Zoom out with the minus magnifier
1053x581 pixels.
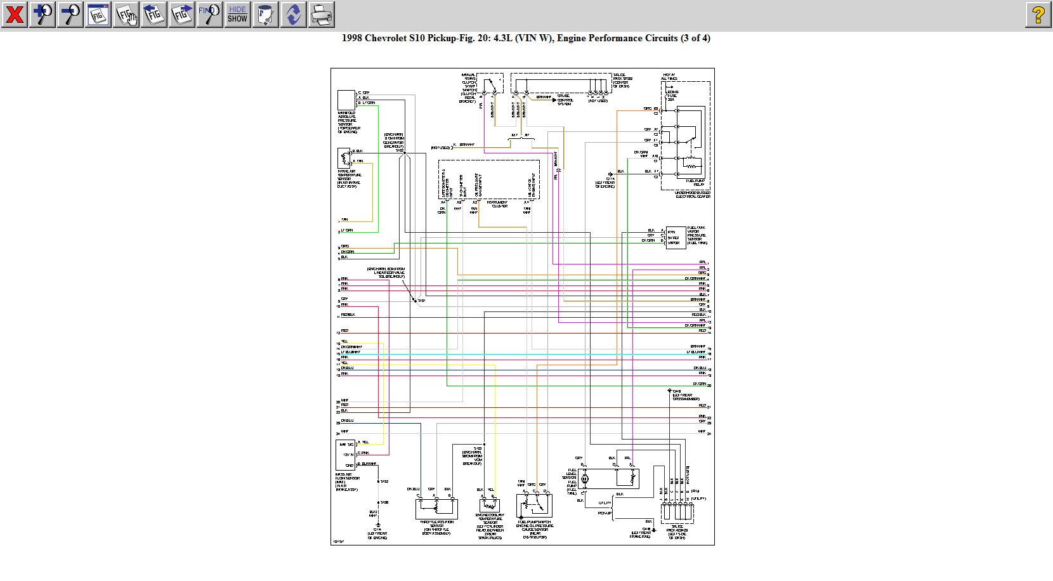coord(70,14)
